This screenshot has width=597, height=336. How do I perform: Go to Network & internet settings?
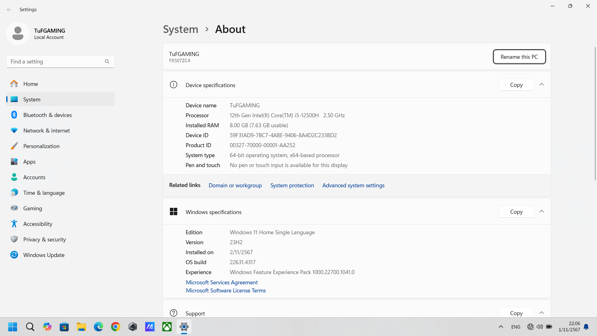click(x=60, y=130)
